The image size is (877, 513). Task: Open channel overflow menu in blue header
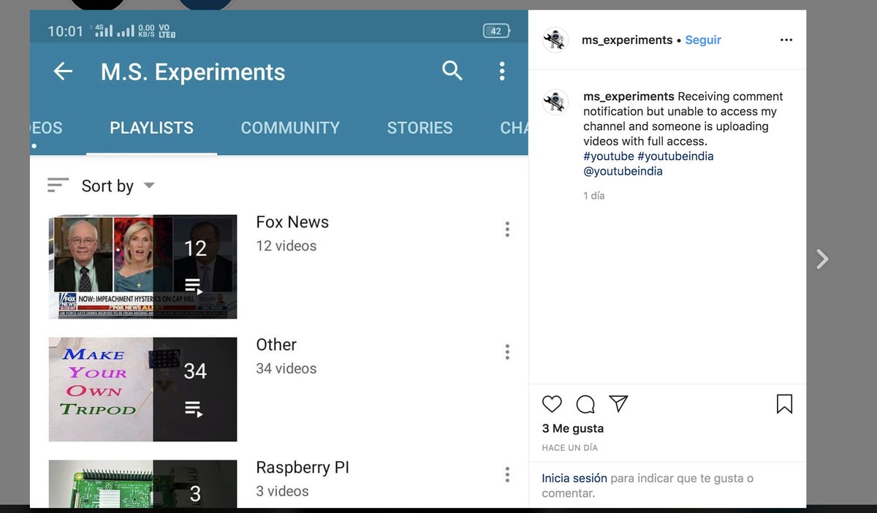pyautogui.click(x=501, y=71)
